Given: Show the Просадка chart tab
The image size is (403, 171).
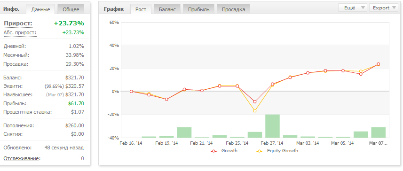Looking at the screenshot, I should tap(233, 9).
